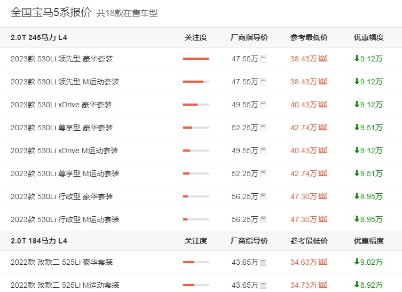Viewport: 402px width, 292px height.
Task: Click 参考最低价 header in 245马力 section
Action: pyautogui.click(x=309, y=38)
